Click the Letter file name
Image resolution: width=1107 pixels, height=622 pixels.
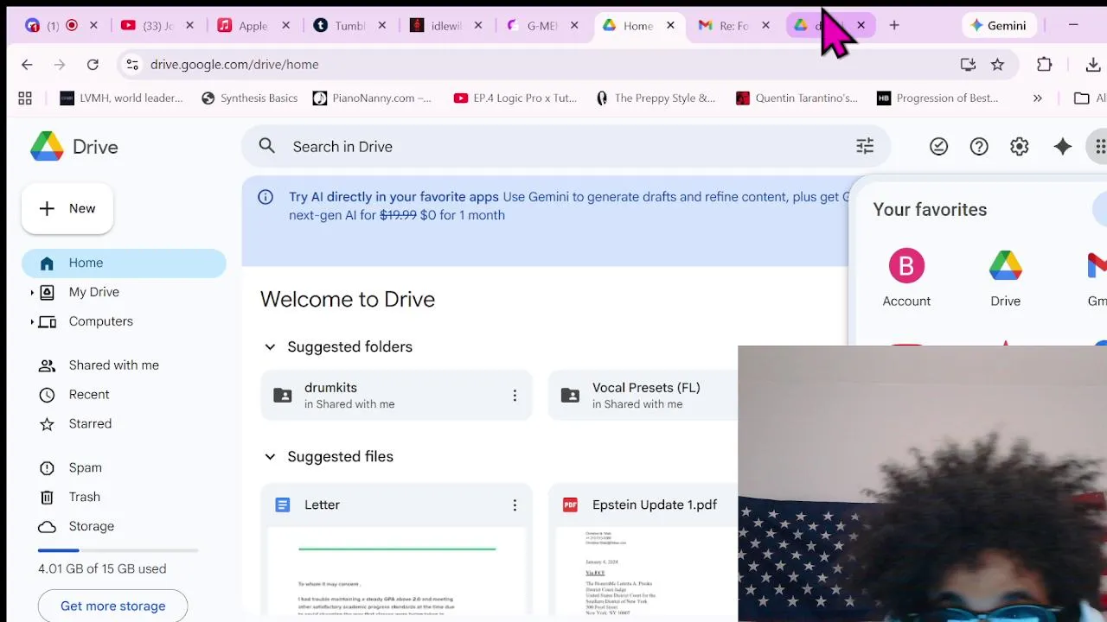coord(322,505)
